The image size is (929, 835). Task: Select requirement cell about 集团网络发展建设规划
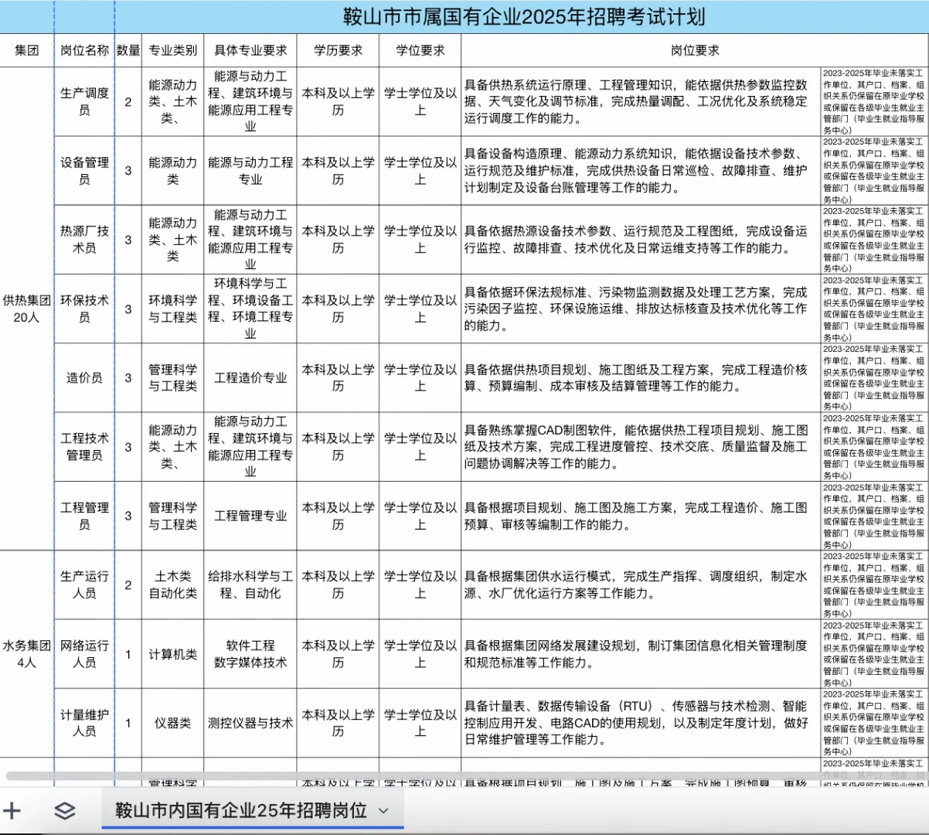click(x=641, y=654)
